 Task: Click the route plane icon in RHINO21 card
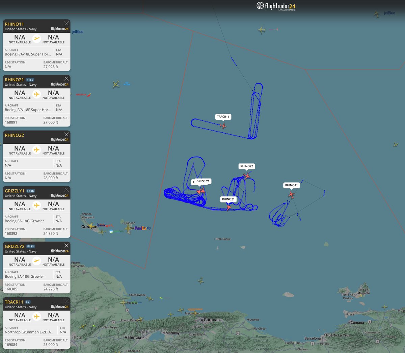(x=36, y=94)
